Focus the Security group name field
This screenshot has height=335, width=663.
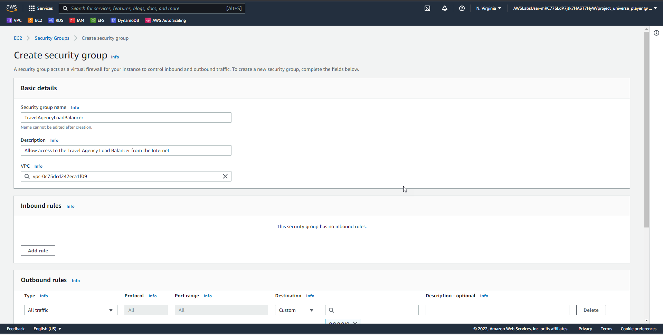coord(126,118)
